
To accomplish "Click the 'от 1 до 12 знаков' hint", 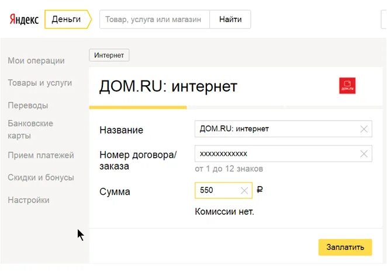I will 229,169.
